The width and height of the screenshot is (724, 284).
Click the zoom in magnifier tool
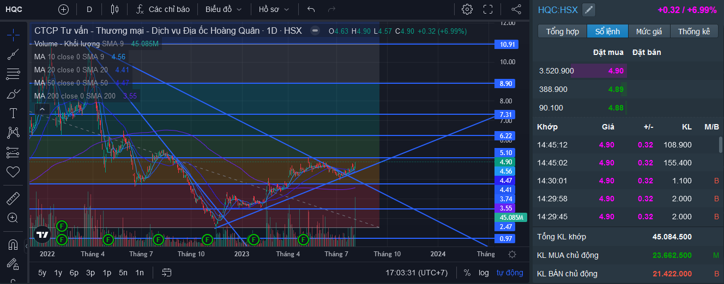coord(13,218)
